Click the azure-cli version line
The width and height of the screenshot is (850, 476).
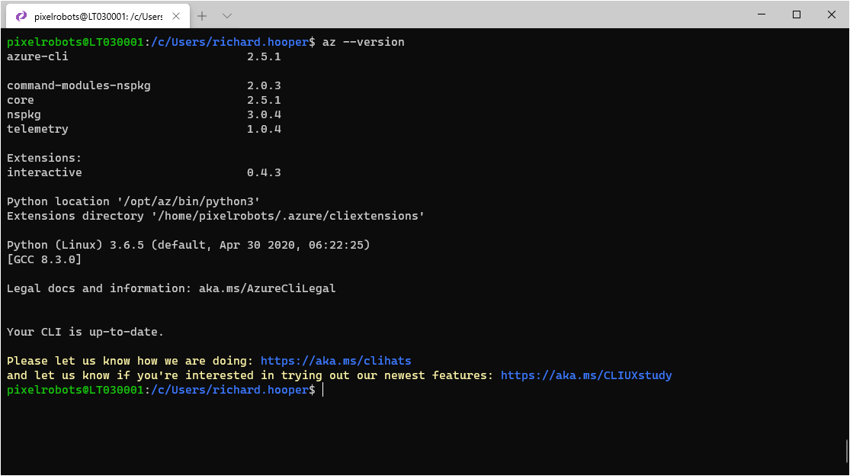coord(143,56)
